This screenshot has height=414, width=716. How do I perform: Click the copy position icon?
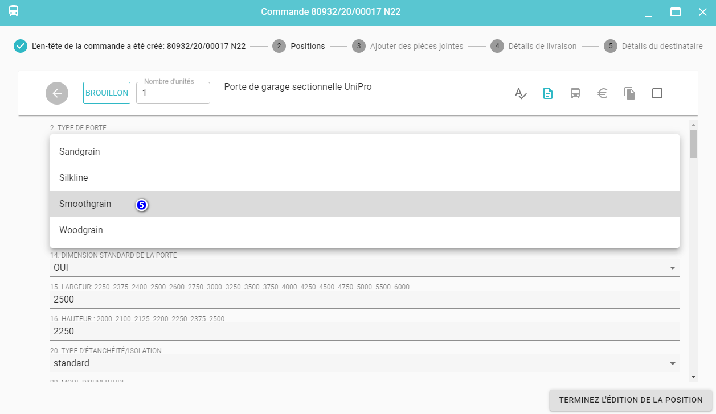point(629,93)
